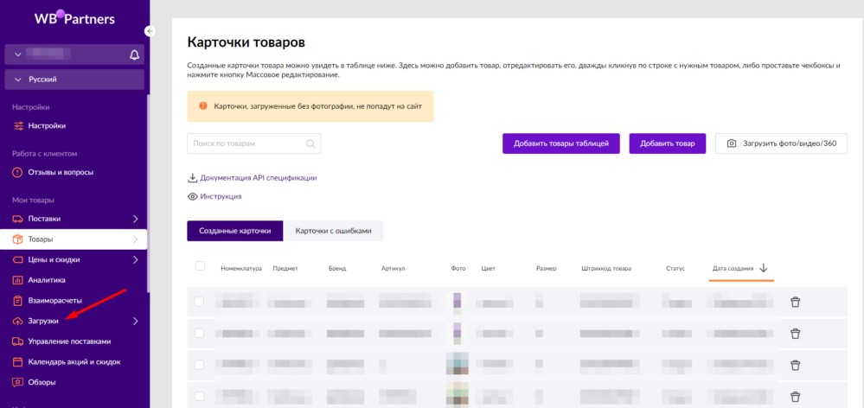Expand the Поставки submenu

click(135, 219)
